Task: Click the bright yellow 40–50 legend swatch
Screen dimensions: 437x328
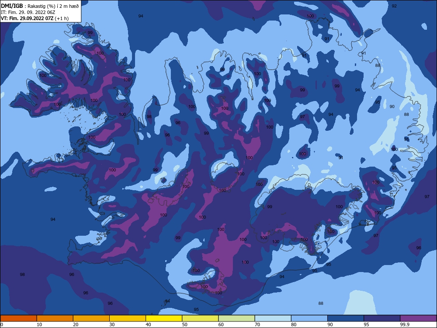Action: coord(164,318)
